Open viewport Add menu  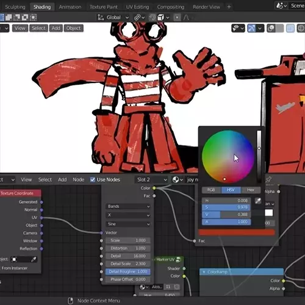56,28
